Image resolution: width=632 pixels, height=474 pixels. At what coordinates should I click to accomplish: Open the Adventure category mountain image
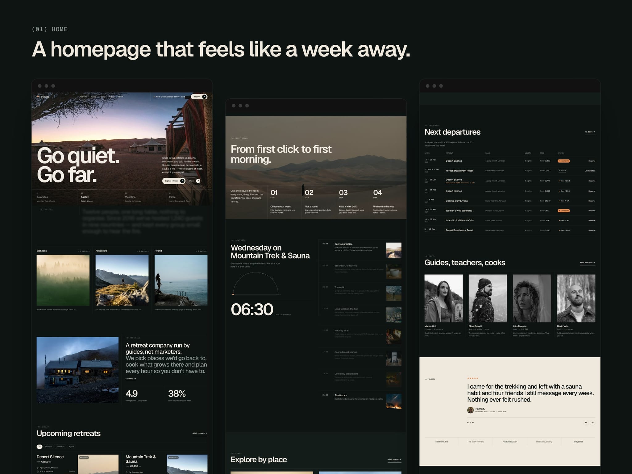coord(122,280)
